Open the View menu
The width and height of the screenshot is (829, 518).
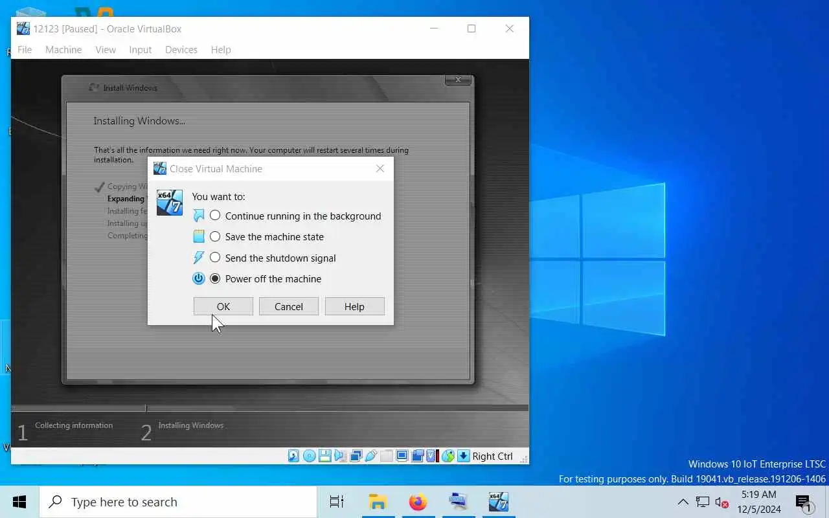pyautogui.click(x=106, y=49)
